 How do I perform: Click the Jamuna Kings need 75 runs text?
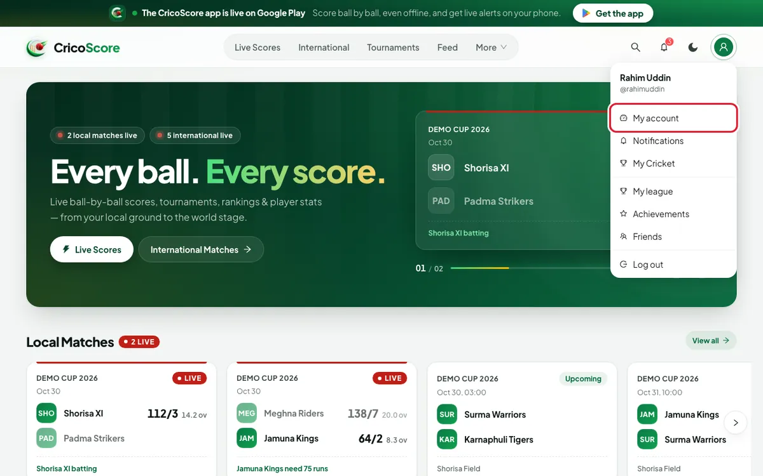tap(282, 469)
